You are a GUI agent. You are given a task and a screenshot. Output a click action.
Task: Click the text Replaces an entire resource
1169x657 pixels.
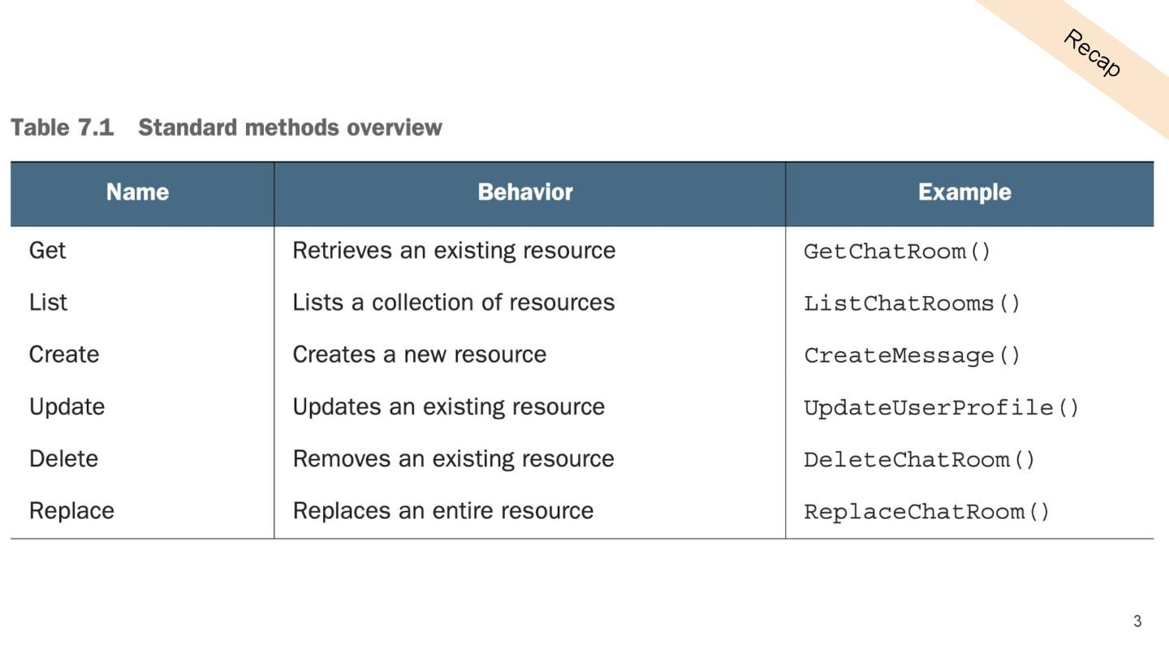point(442,510)
